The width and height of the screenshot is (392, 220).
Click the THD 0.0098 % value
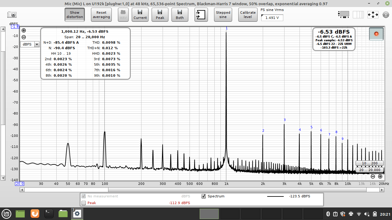tap(111, 42)
